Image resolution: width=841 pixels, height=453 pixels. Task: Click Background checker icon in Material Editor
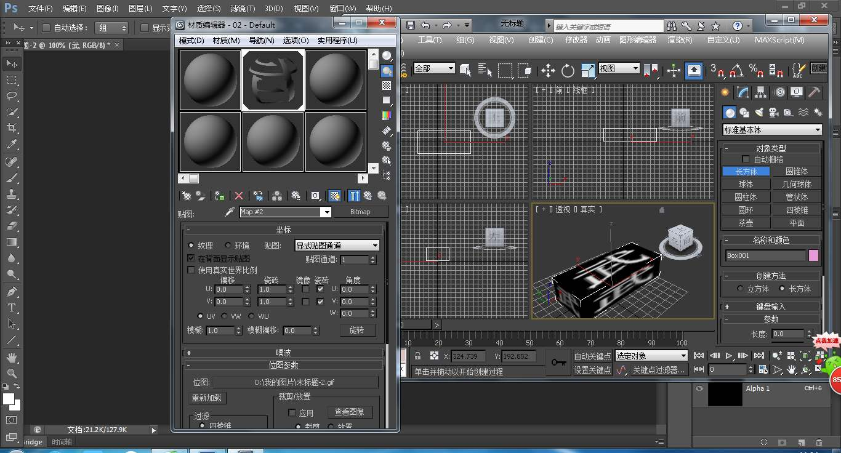point(387,86)
